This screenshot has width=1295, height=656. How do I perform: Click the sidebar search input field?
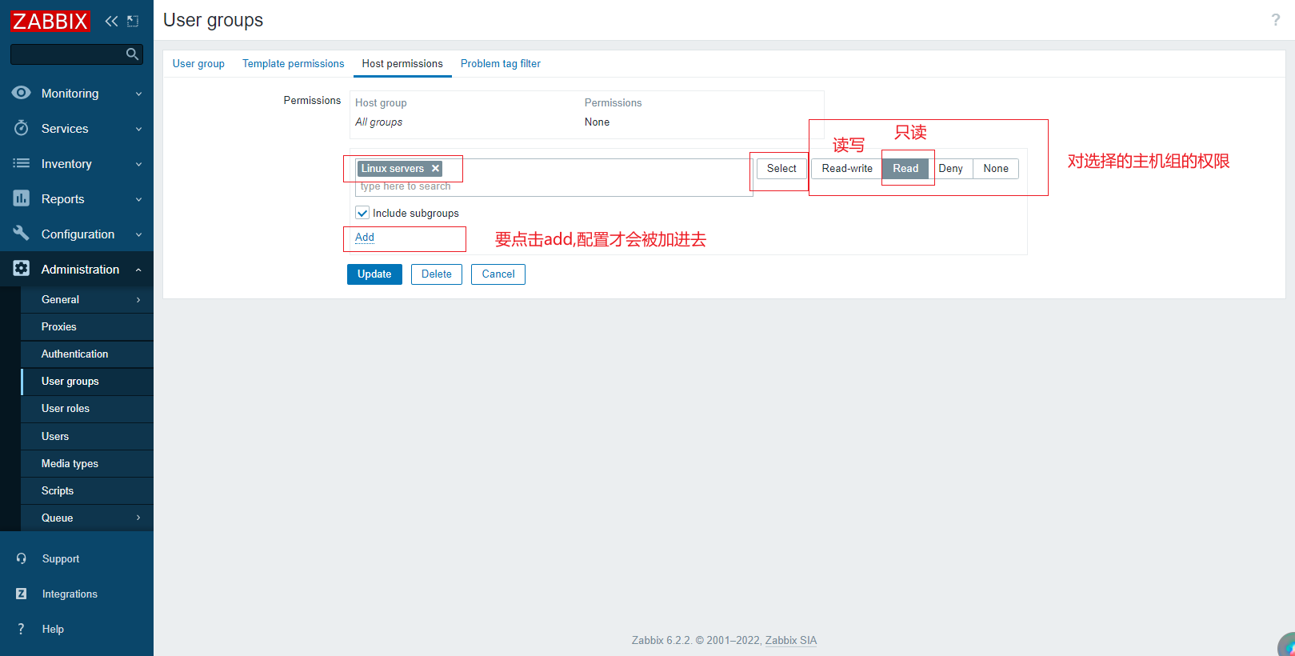pyautogui.click(x=68, y=54)
